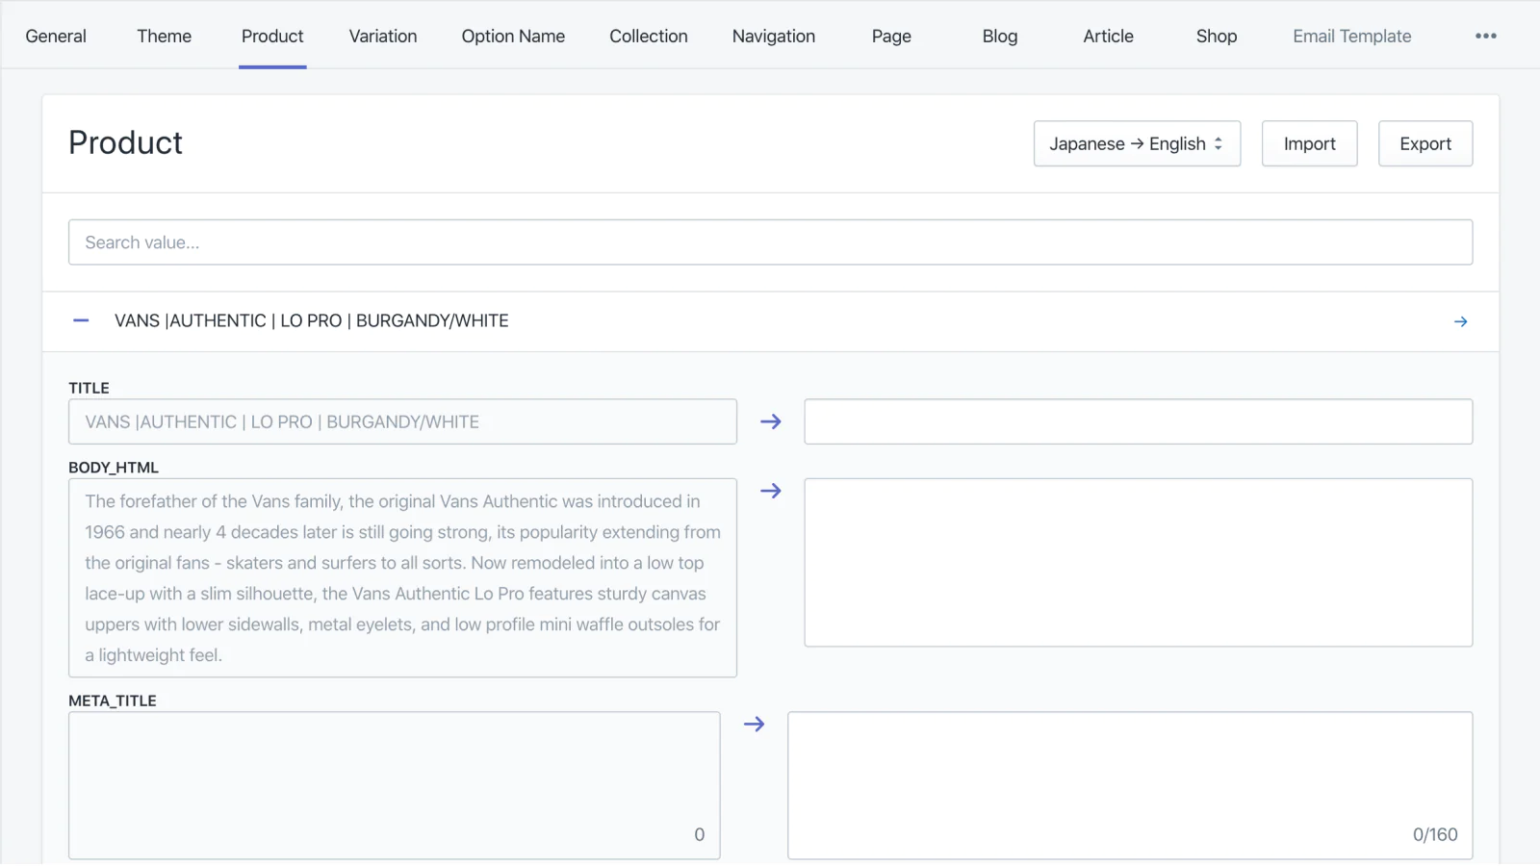Click the META_TITLE translation field with 0/160 counter
Screen dimensions: 1540x866
tap(1129, 784)
